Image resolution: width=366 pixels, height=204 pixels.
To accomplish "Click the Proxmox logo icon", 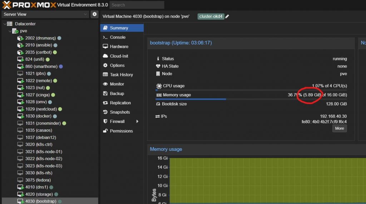I will tap(6, 5).
